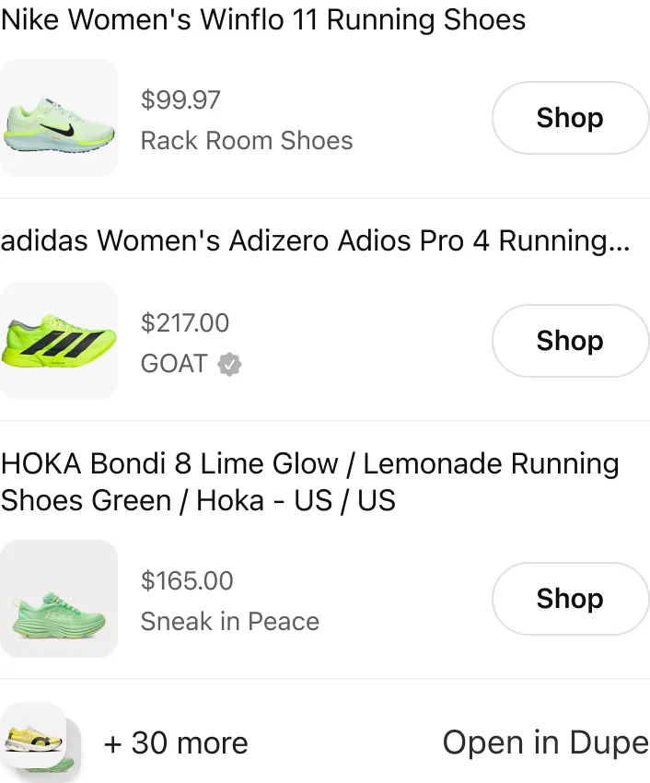Shop the Nike Women's Winflo 11

point(570,118)
